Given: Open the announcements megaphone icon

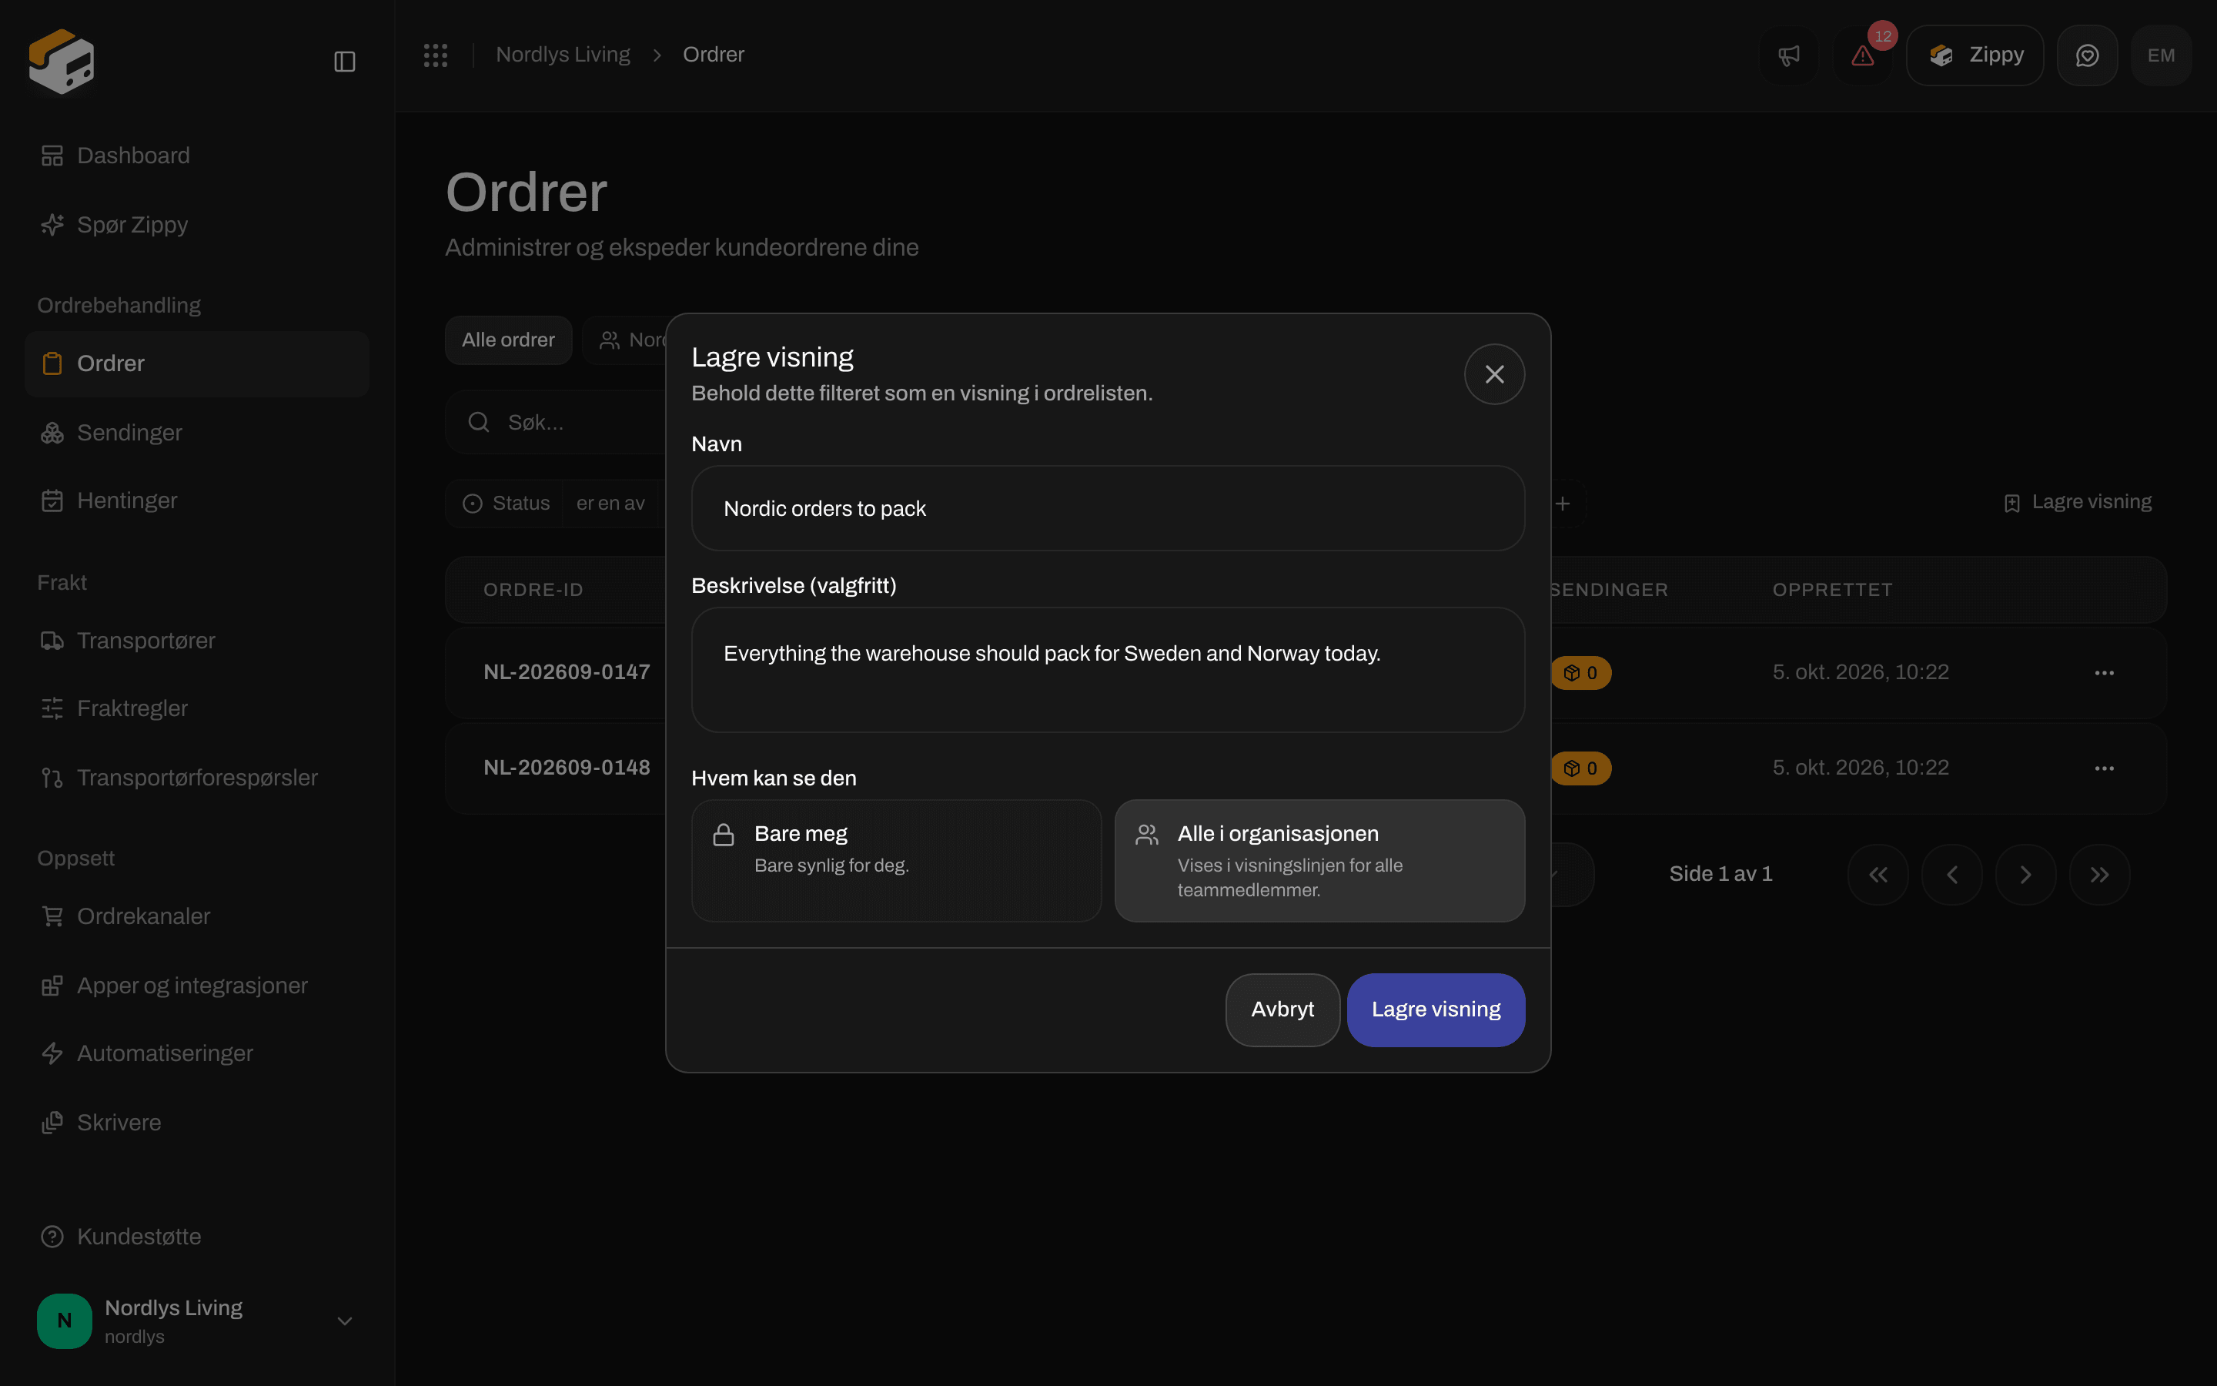Looking at the screenshot, I should [x=1789, y=55].
